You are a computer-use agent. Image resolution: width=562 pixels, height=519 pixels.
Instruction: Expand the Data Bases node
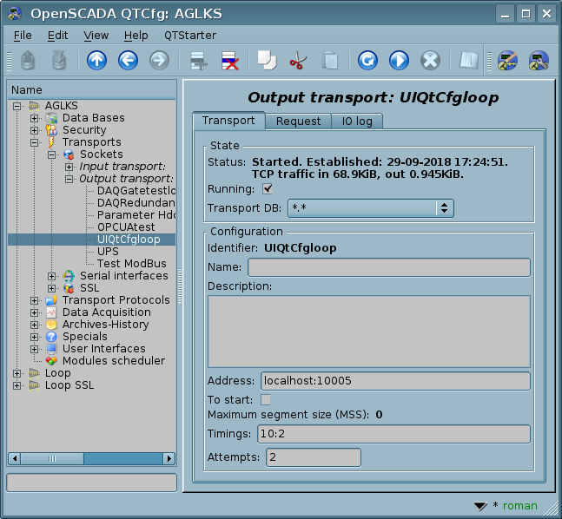[34, 118]
